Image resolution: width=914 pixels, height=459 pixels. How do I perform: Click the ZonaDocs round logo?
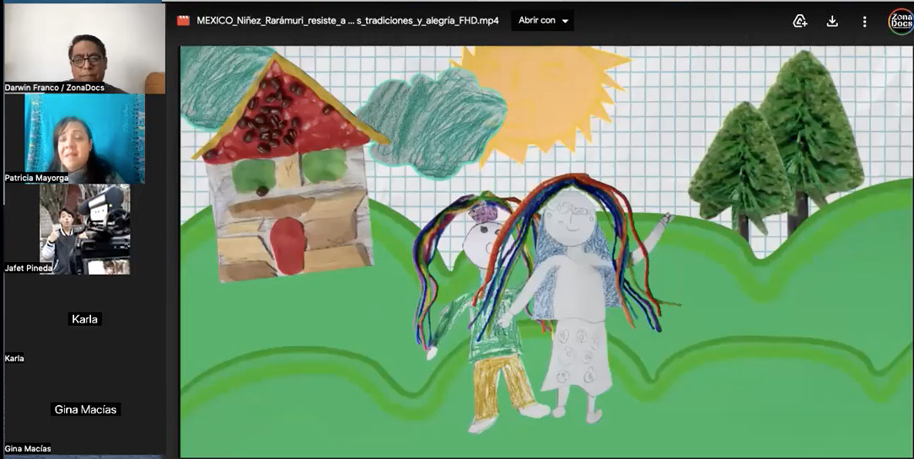point(900,21)
